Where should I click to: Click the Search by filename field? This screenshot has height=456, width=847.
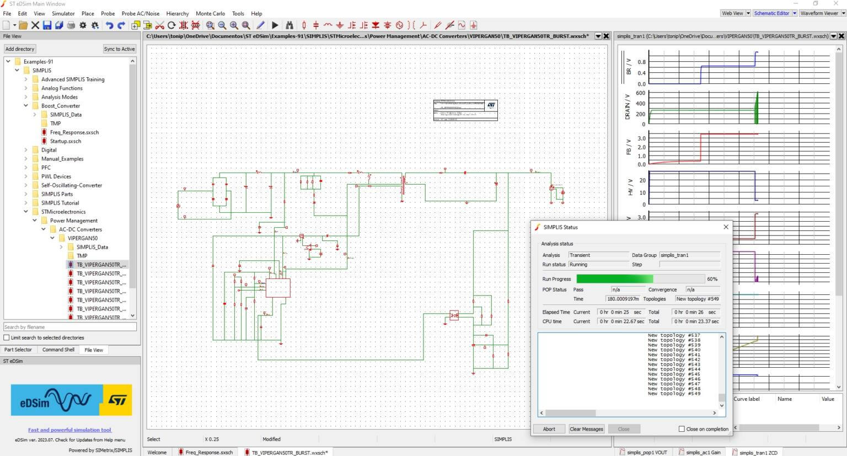69,327
